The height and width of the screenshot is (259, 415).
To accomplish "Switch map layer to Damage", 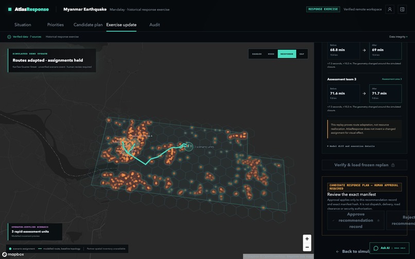I will pos(257,54).
